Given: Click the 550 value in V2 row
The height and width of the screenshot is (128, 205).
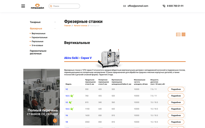Looking at the screenshot, I should coord(87,89).
